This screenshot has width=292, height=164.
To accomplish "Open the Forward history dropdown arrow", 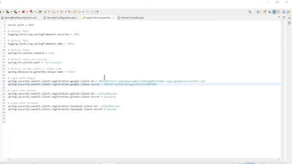I will 91,12.
